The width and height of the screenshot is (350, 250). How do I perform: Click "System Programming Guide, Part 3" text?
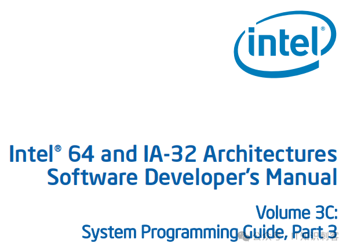[x=210, y=233]
